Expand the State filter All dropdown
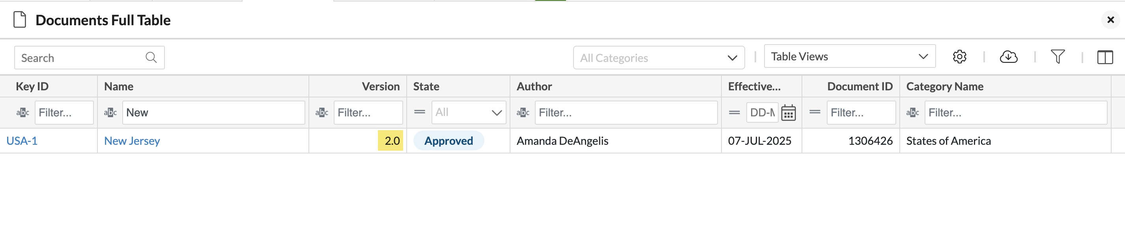The image size is (1125, 228). click(469, 113)
